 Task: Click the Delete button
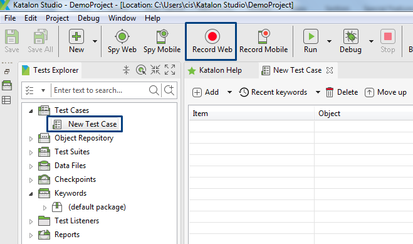coord(342,92)
